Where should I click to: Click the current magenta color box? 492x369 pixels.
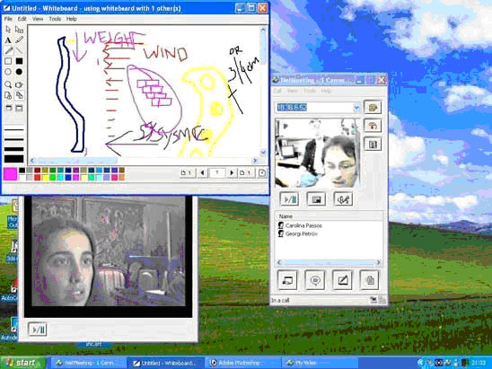click(x=10, y=174)
